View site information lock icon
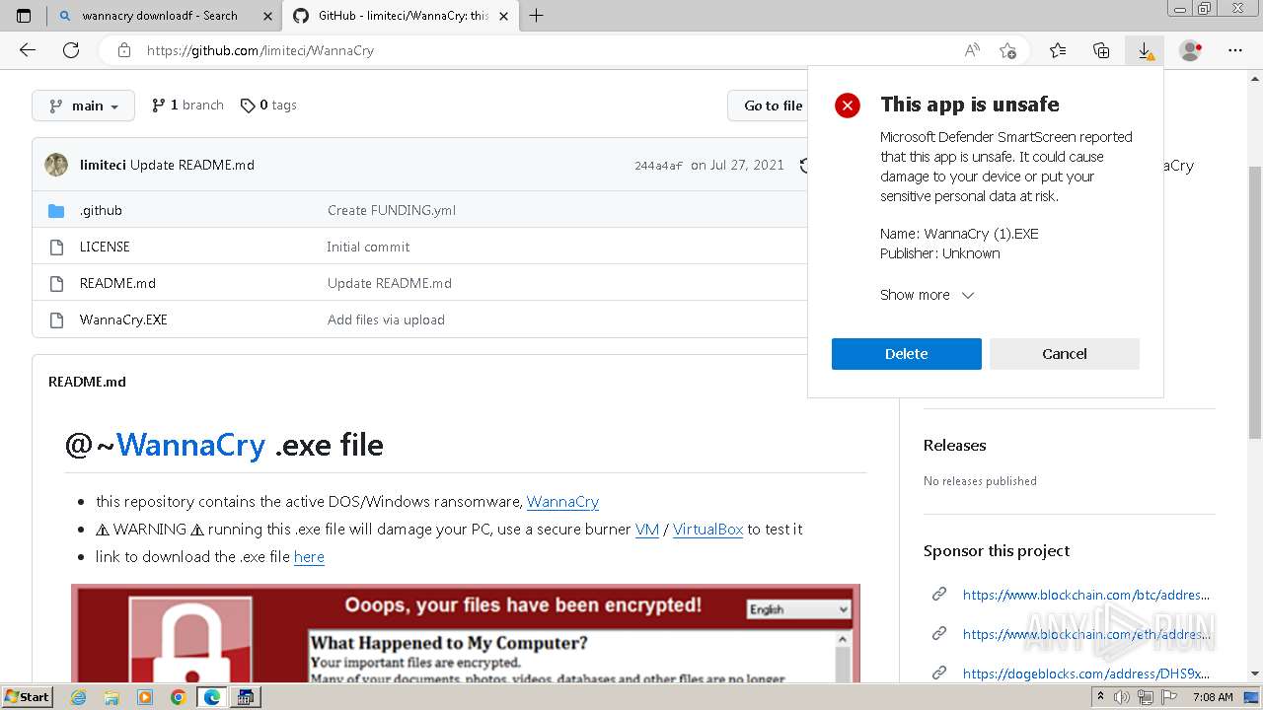Screen dimensions: 1263x710 point(123,50)
